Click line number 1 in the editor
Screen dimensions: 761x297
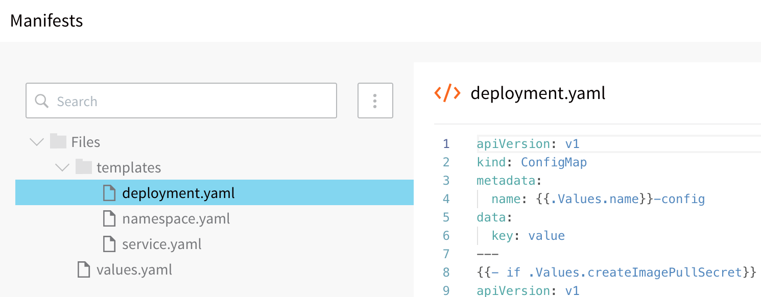[x=446, y=144]
